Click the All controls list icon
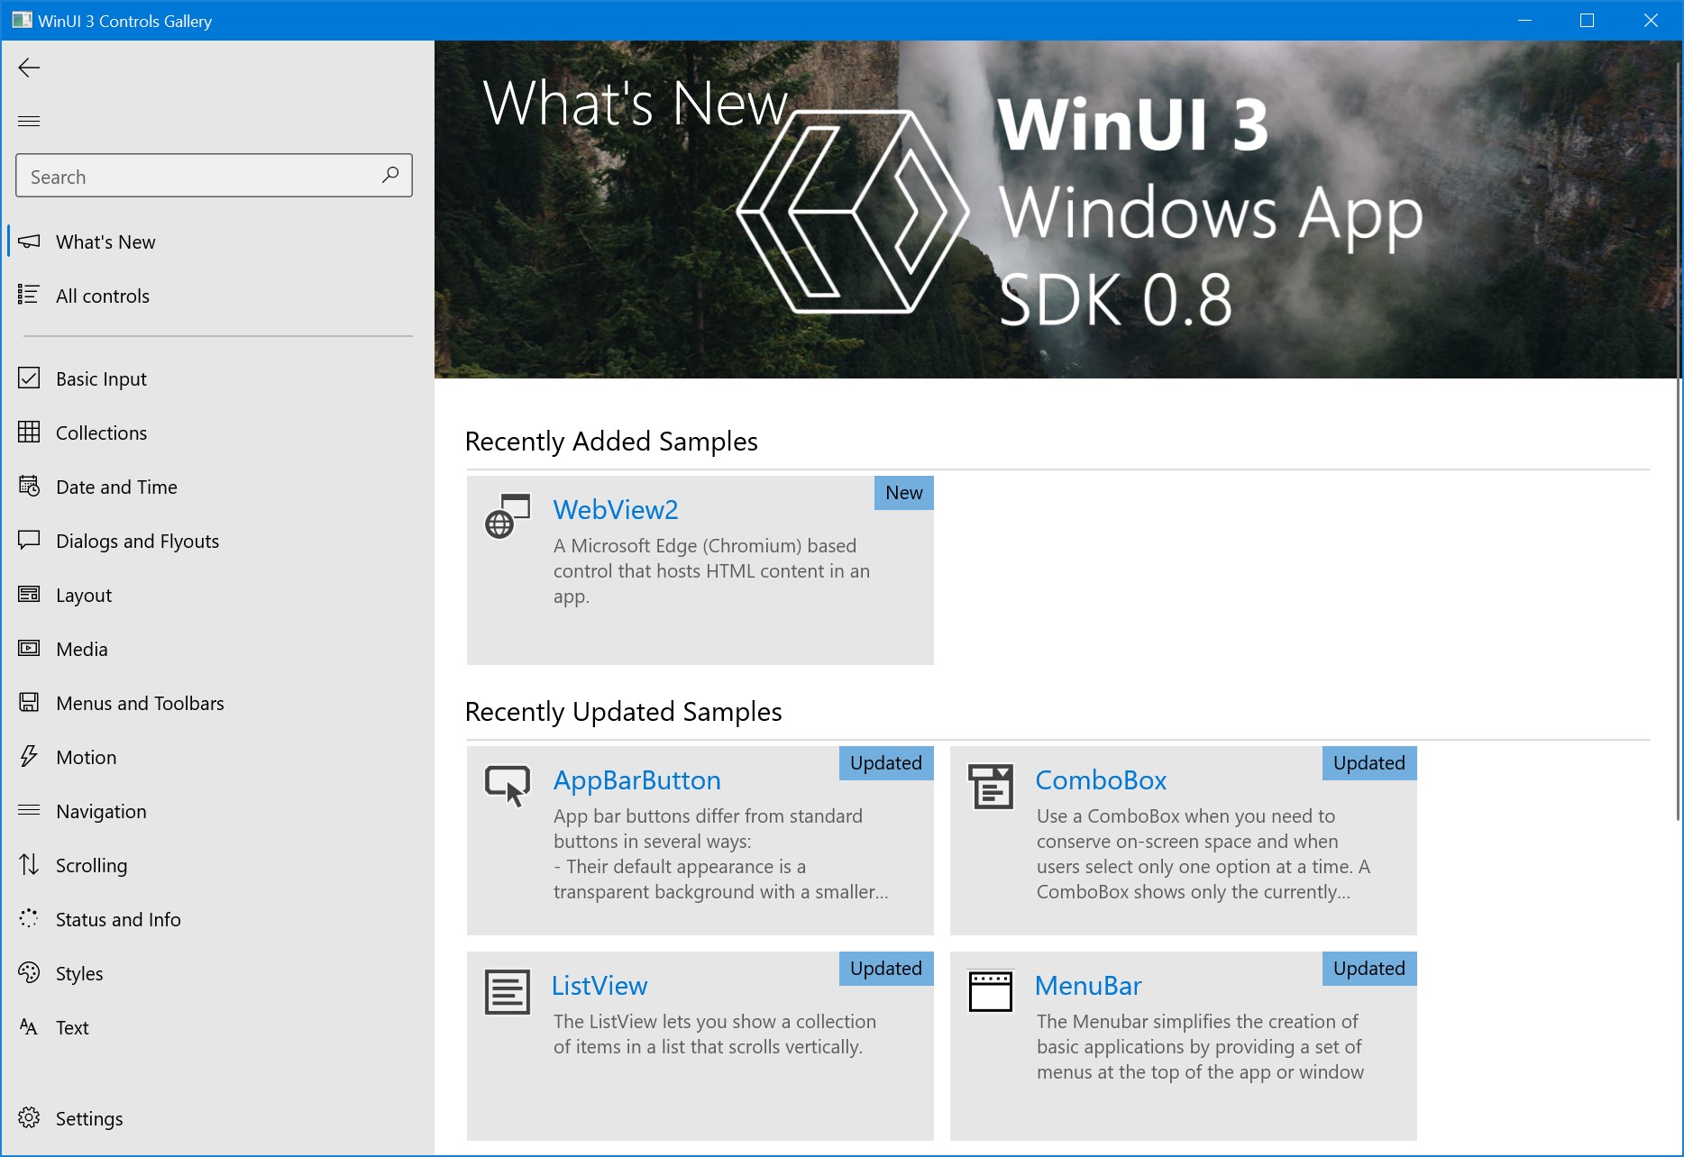 (x=29, y=295)
